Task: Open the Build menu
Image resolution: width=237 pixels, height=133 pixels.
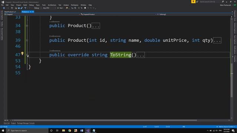Action: [25, 5]
